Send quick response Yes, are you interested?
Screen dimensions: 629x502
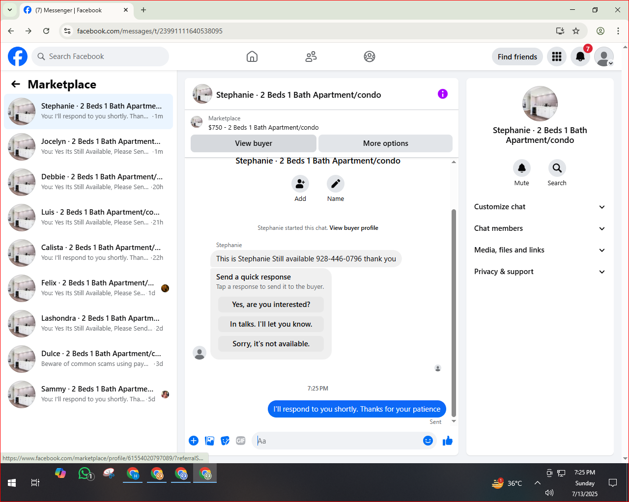(271, 305)
